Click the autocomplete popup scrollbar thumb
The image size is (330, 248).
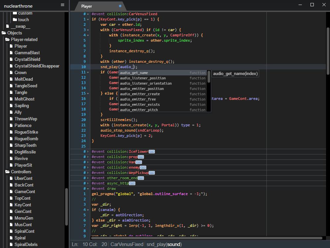(209, 77)
